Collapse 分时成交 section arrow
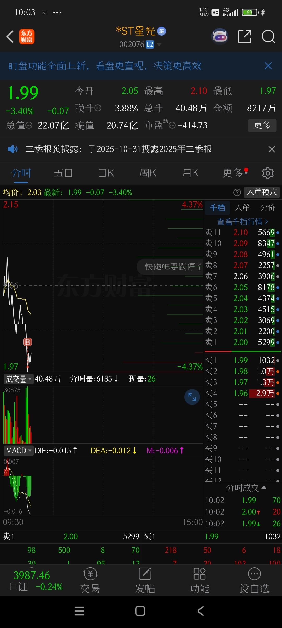This screenshot has height=628, width=282. (264, 487)
